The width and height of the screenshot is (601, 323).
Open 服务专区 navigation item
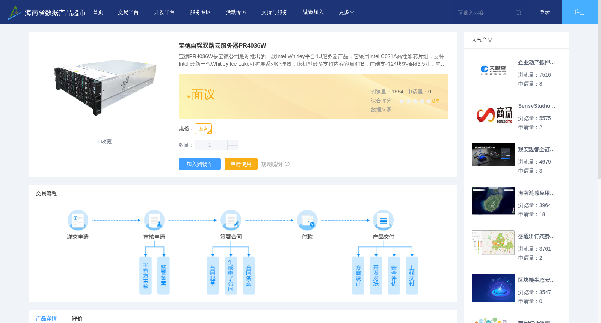tap(201, 12)
